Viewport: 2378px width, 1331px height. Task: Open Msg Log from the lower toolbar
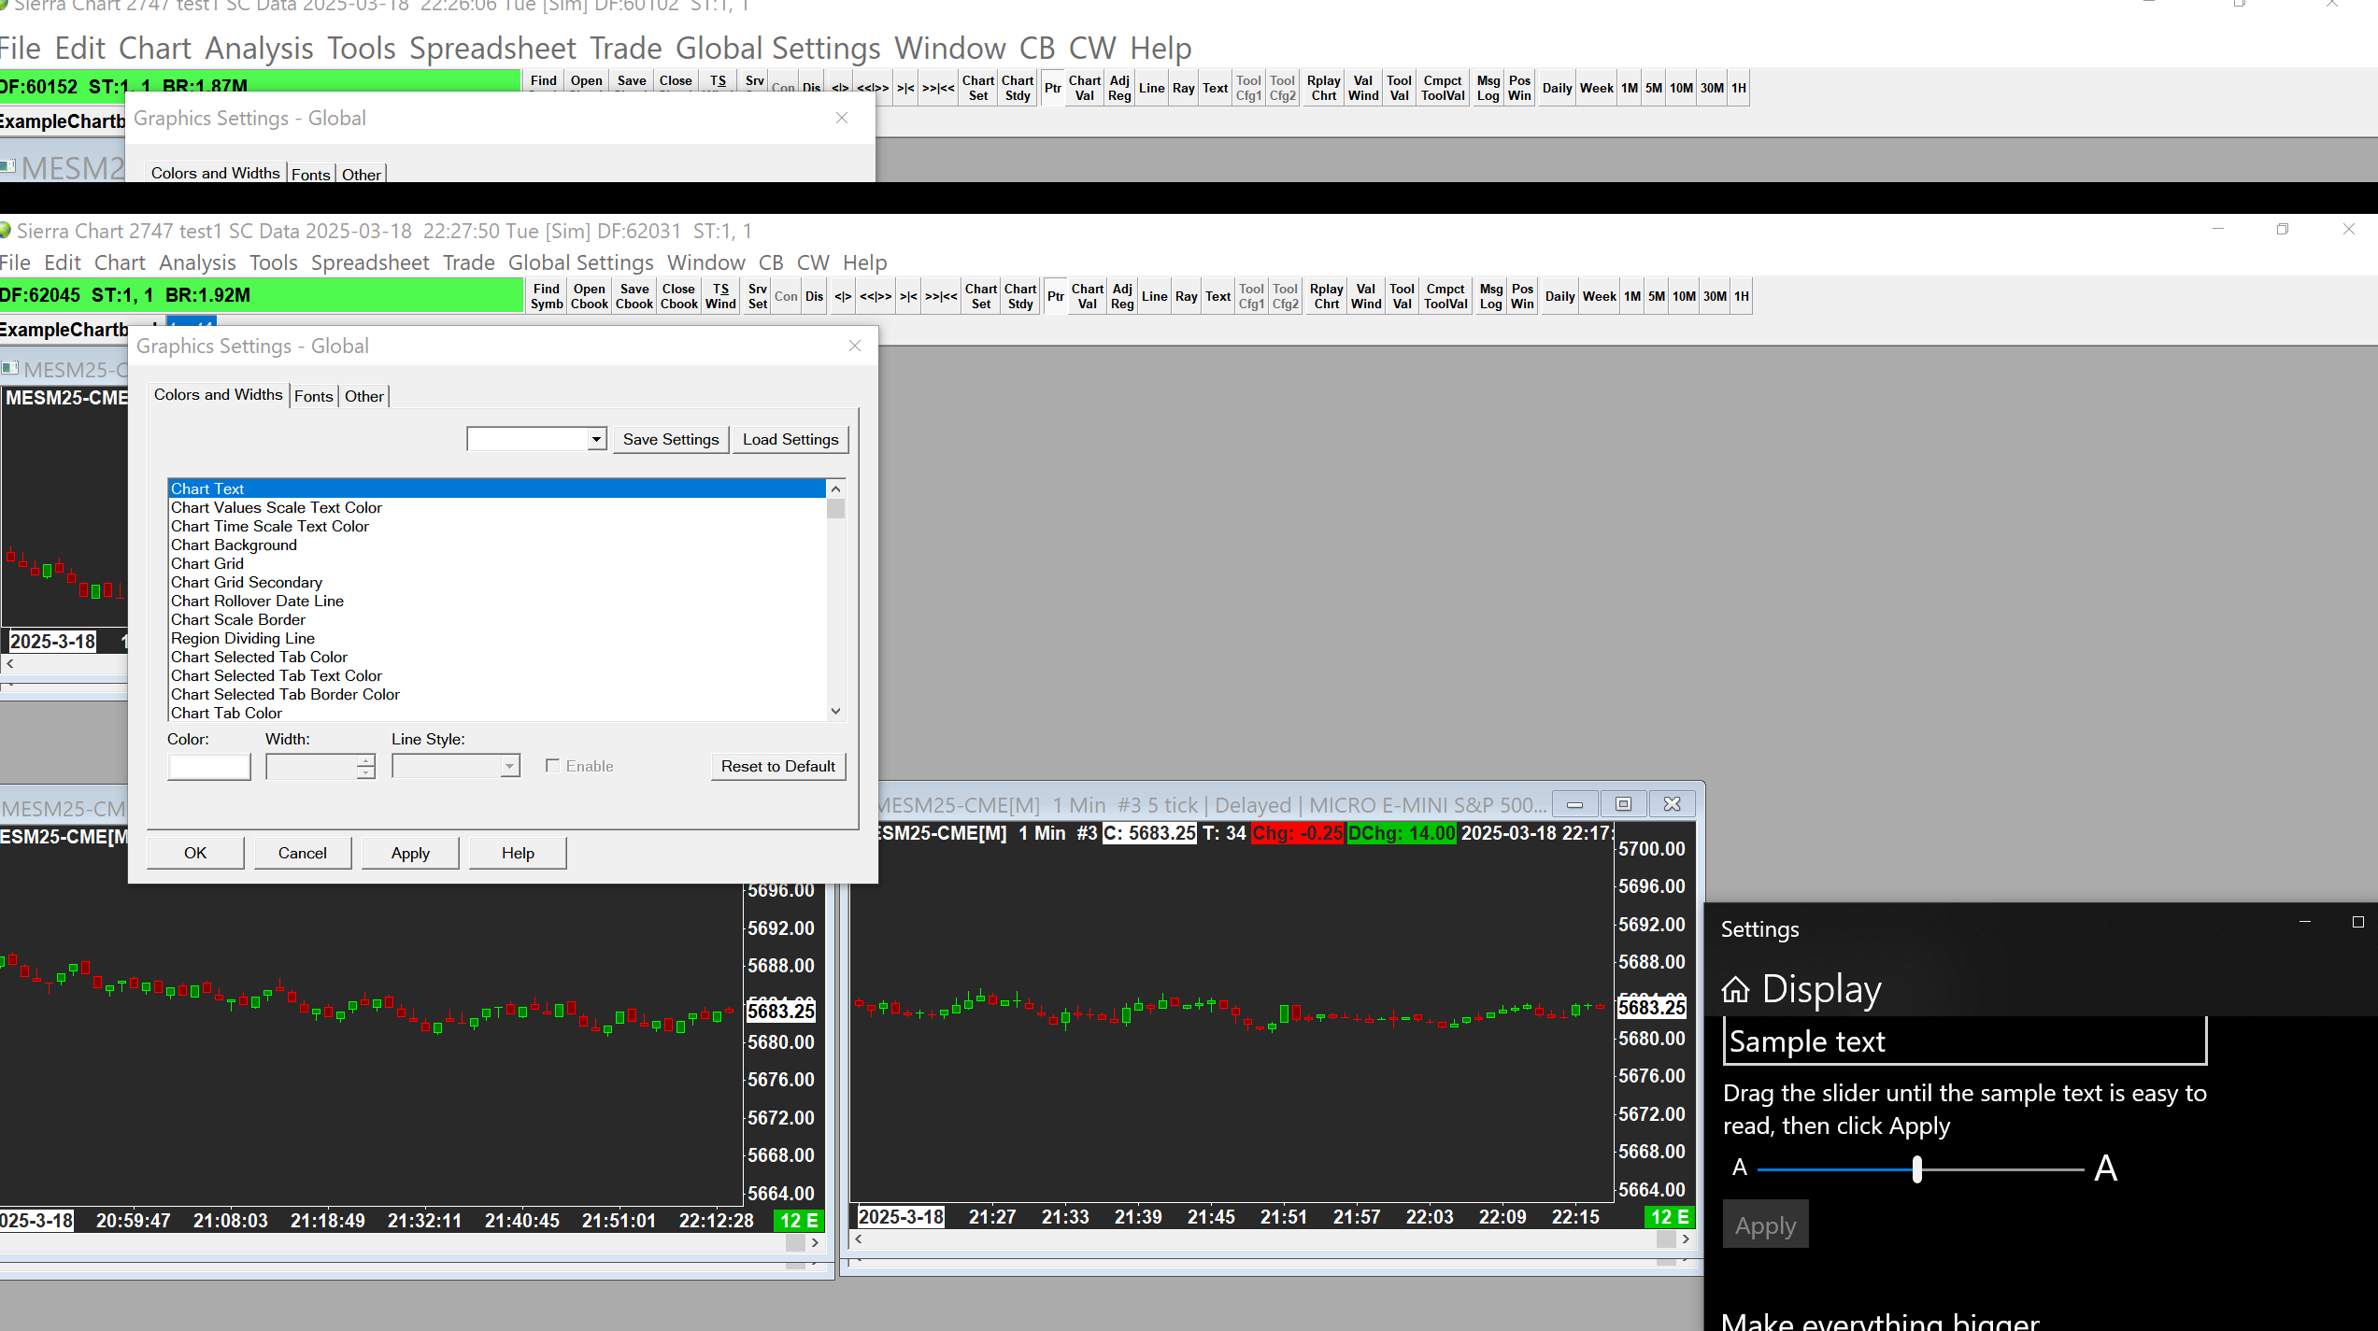pyautogui.click(x=1490, y=296)
